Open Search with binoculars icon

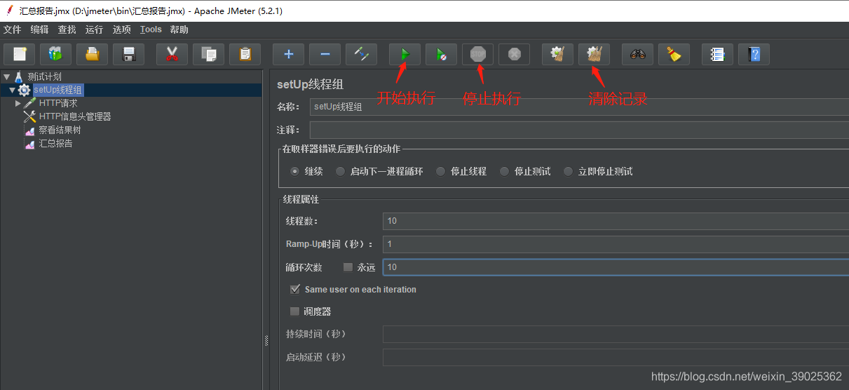[x=637, y=54]
